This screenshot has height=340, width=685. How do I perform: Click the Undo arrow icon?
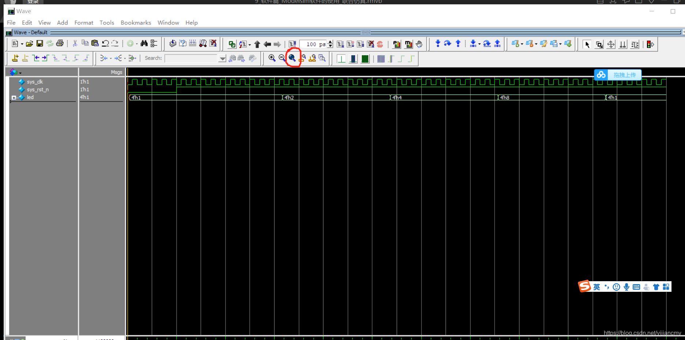pos(105,43)
